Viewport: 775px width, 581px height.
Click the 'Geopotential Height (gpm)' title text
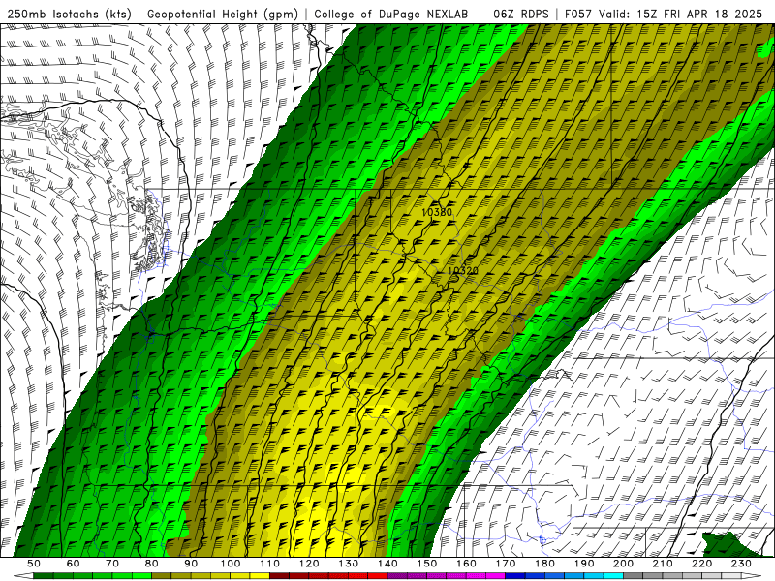click(x=223, y=15)
